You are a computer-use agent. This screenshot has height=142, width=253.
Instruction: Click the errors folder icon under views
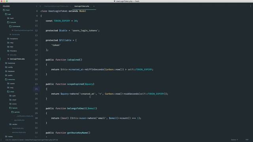pyautogui.click(x=10, y=104)
